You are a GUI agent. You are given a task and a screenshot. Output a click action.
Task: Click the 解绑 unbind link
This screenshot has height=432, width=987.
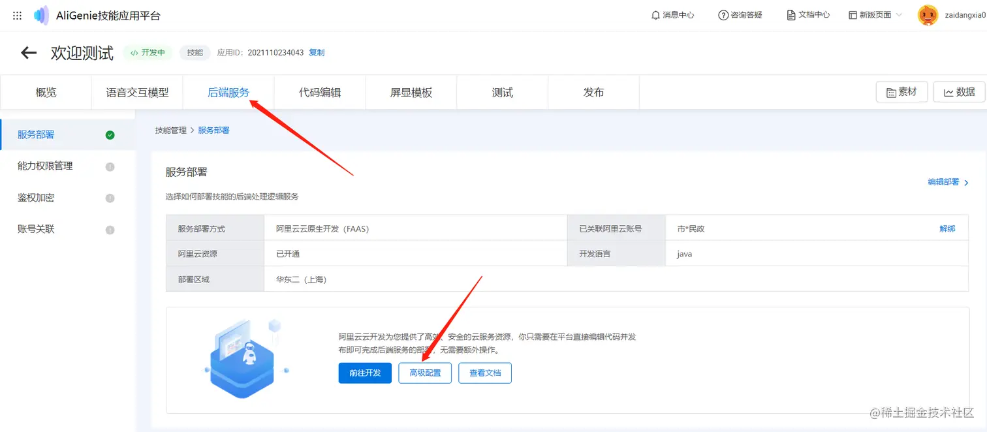947,229
